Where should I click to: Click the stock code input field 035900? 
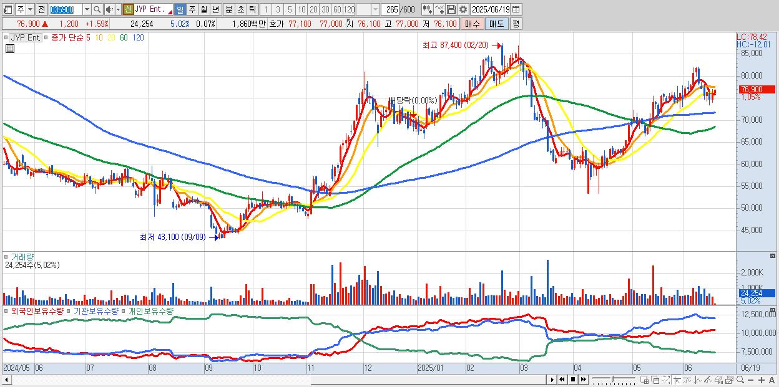(x=66, y=9)
